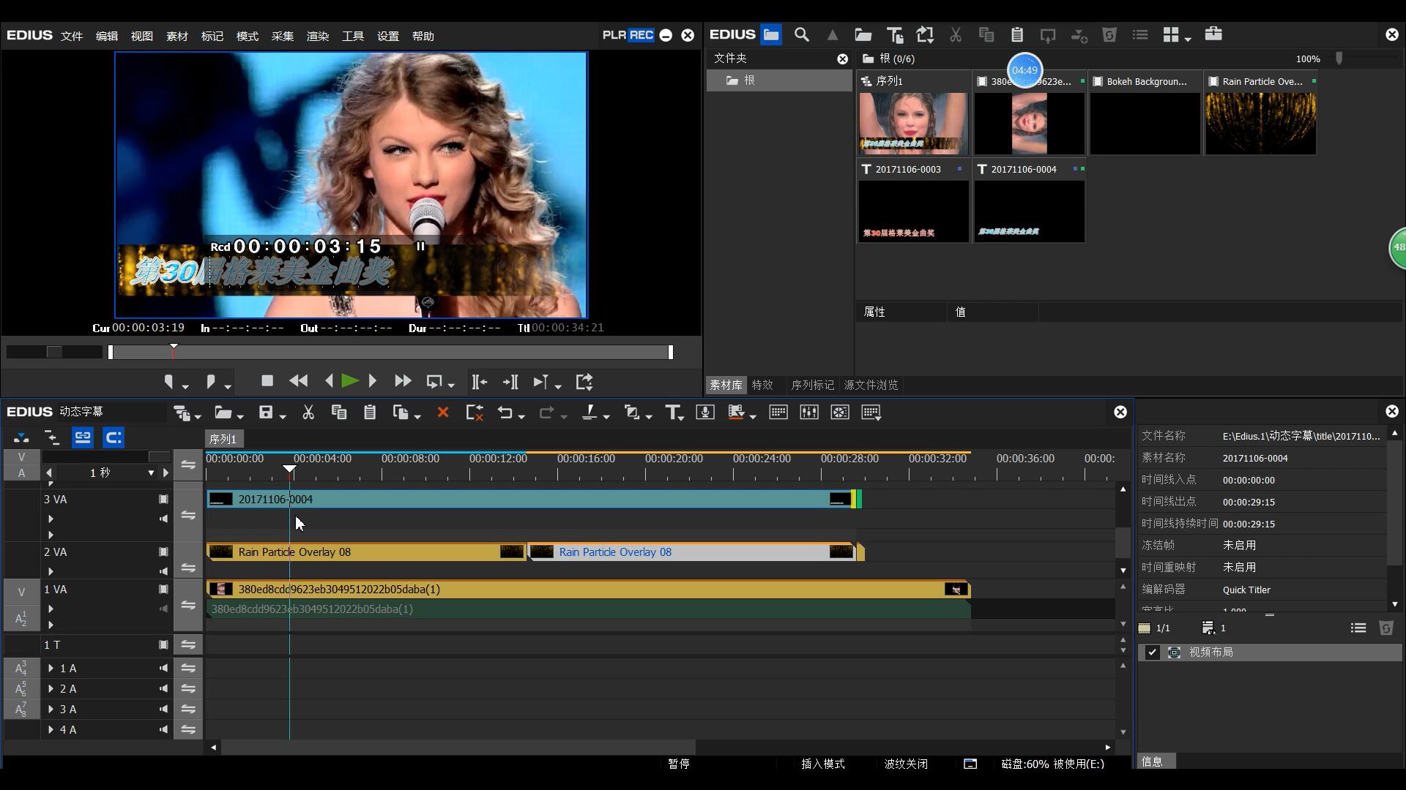Toggle the sync lock on track 1 T

click(188, 645)
